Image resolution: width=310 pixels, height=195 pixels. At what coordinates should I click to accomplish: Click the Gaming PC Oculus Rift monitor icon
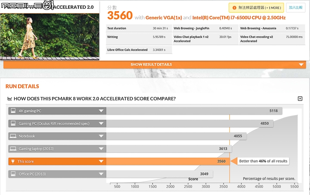(x=13, y=123)
